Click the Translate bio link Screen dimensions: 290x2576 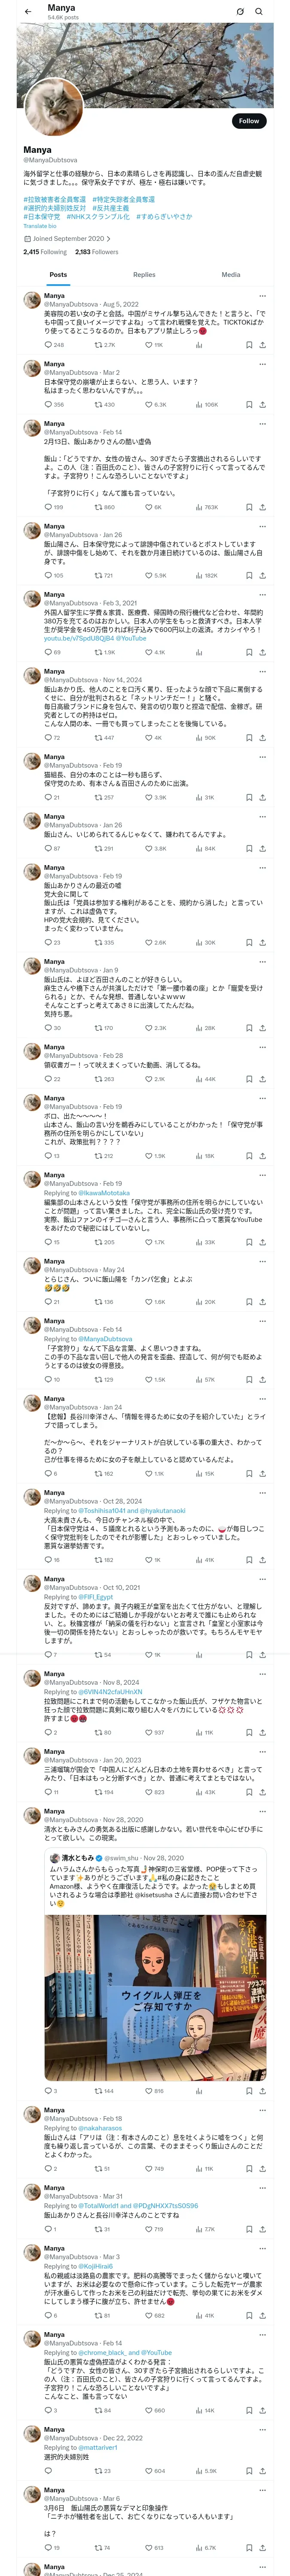(x=40, y=226)
